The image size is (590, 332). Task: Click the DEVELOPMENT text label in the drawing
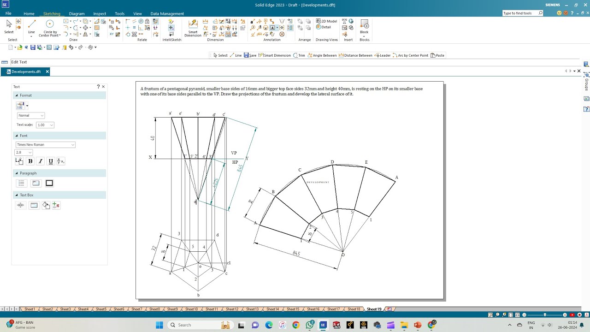tap(318, 182)
